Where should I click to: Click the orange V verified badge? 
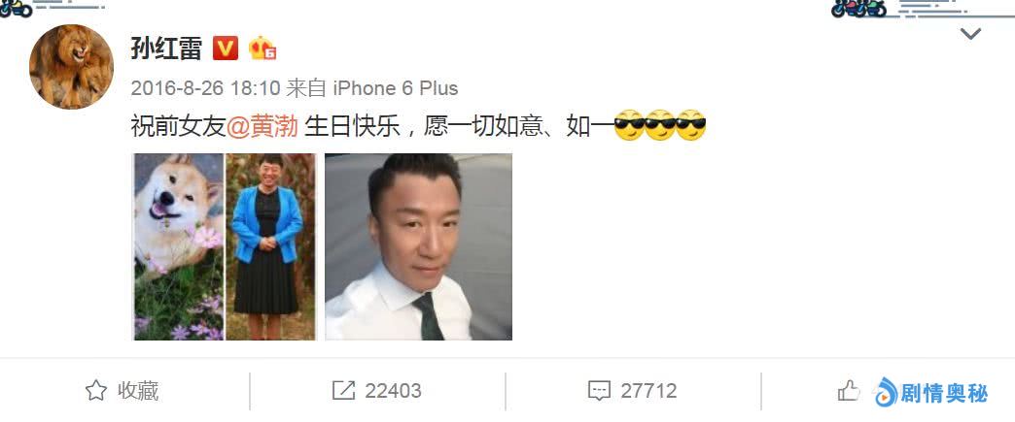[x=226, y=49]
